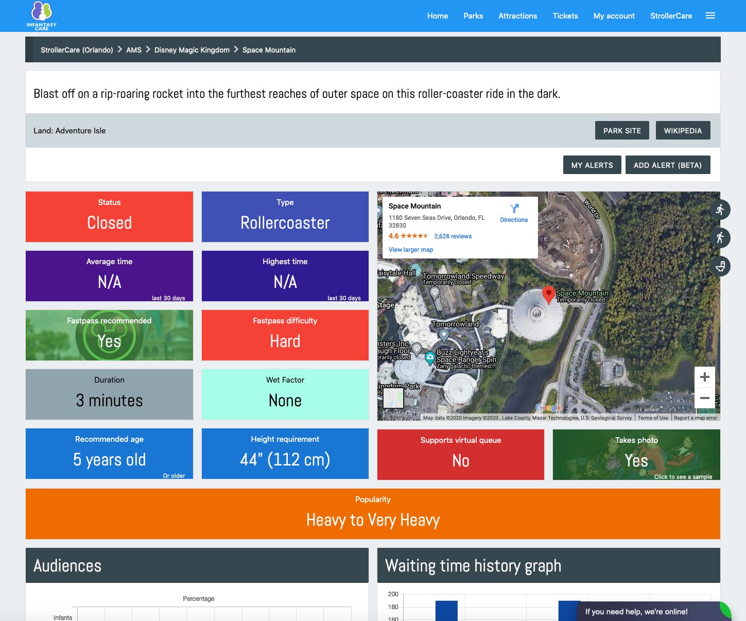Zoom out on the map
The height and width of the screenshot is (621, 746).
click(x=704, y=398)
